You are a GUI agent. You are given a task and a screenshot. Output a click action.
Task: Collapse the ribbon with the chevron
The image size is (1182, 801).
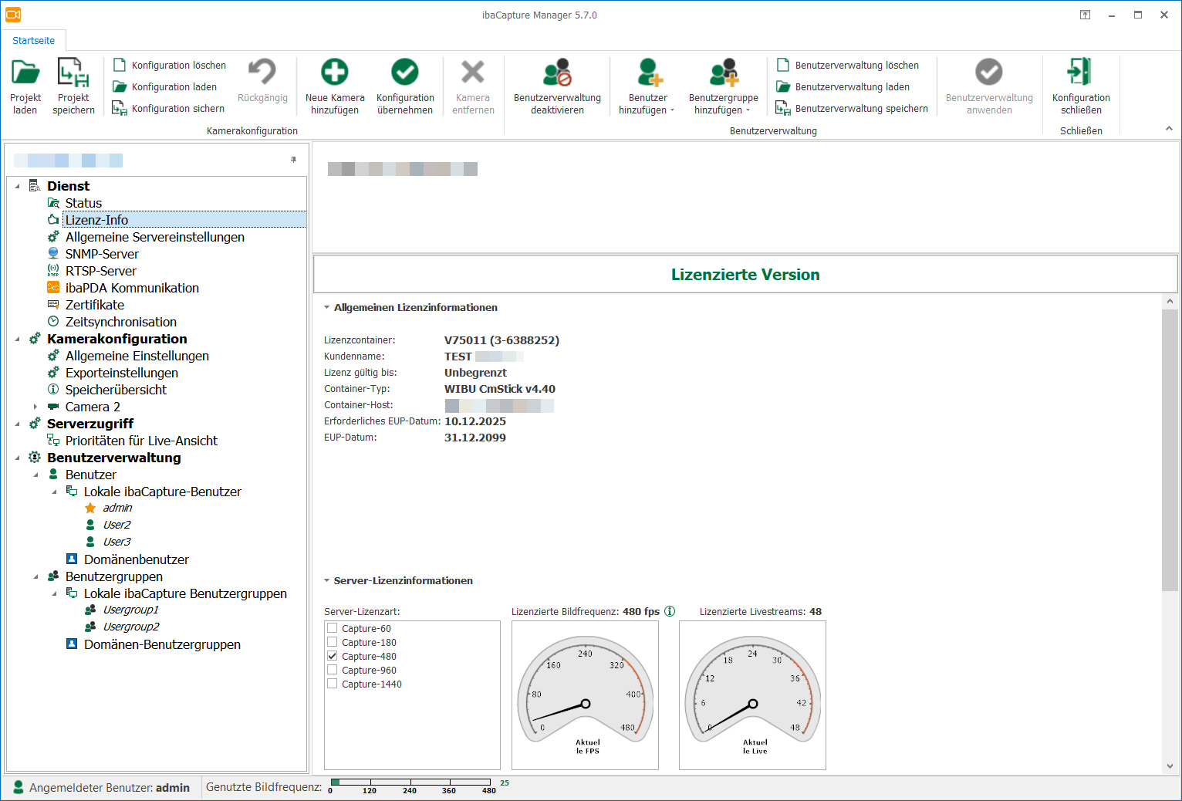click(x=1169, y=129)
